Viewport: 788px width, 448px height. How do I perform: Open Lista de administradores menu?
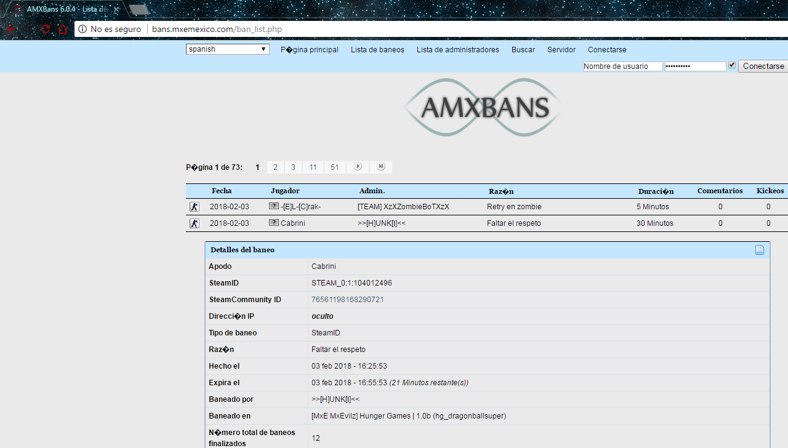pyautogui.click(x=458, y=50)
